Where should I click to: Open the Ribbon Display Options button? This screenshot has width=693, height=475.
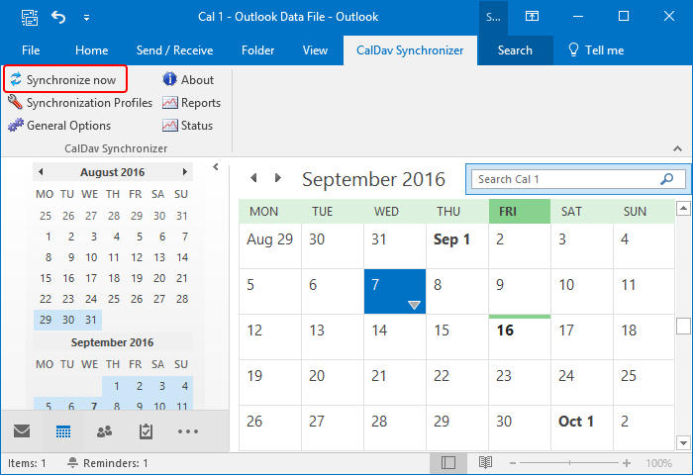pos(532,17)
